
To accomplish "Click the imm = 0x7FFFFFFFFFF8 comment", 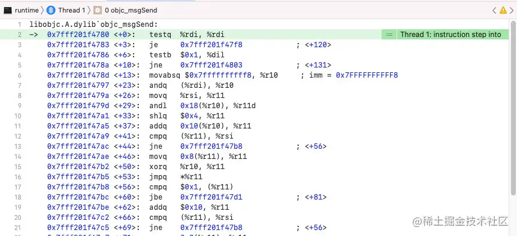I will 349,75.
